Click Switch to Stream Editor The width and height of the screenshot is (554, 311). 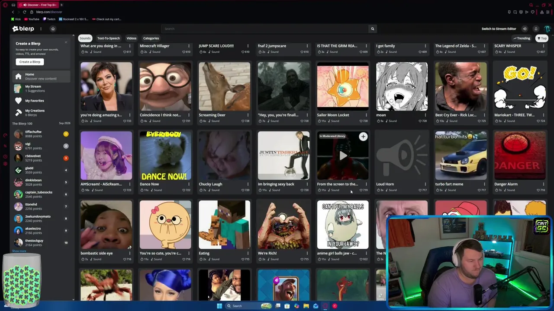click(x=499, y=29)
